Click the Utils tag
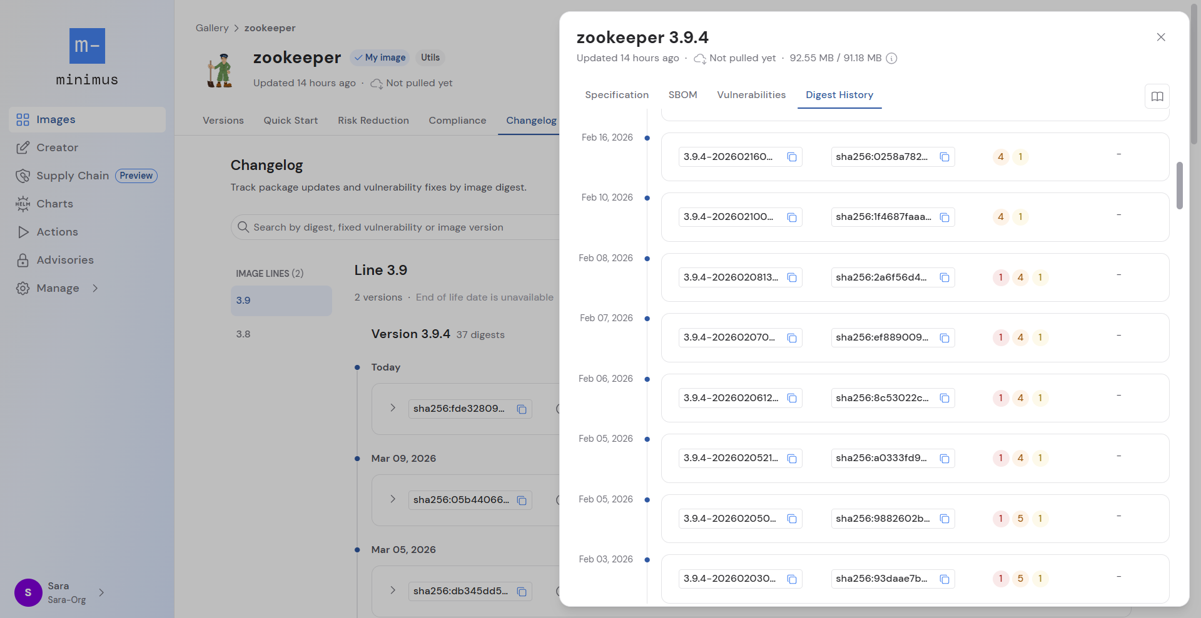Viewport: 1201px width, 618px height. (x=430, y=57)
